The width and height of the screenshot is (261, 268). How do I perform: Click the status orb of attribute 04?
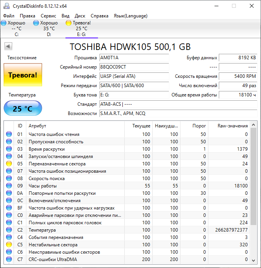(9, 156)
